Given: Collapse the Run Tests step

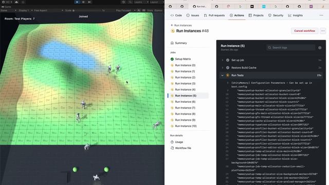Looking at the screenshot, I should click(271, 76).
